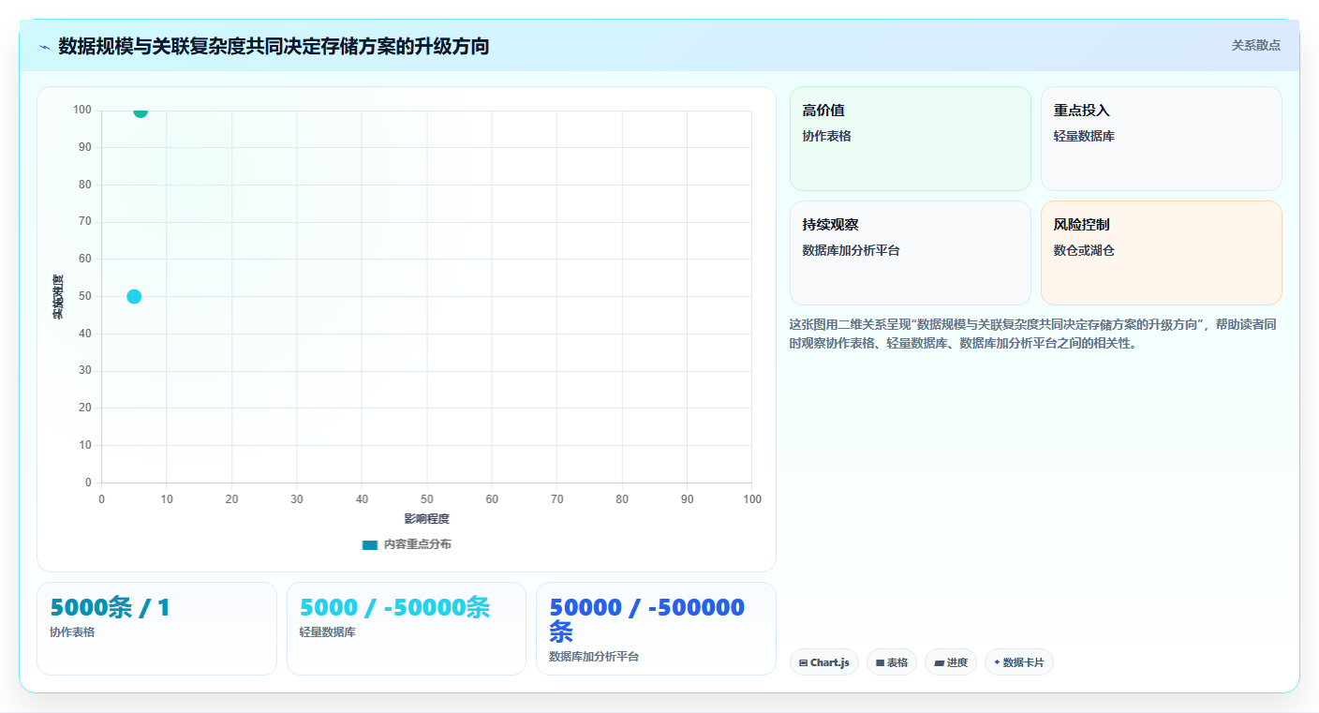The height and width of the screenshot is (713, 1319).
Task: Click the lightning icon beside the title
Action: pyautogui.click(x=44, y=47)
